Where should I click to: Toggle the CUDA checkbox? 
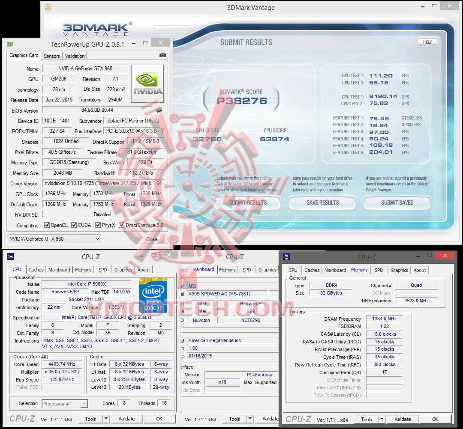coord(74,225)
